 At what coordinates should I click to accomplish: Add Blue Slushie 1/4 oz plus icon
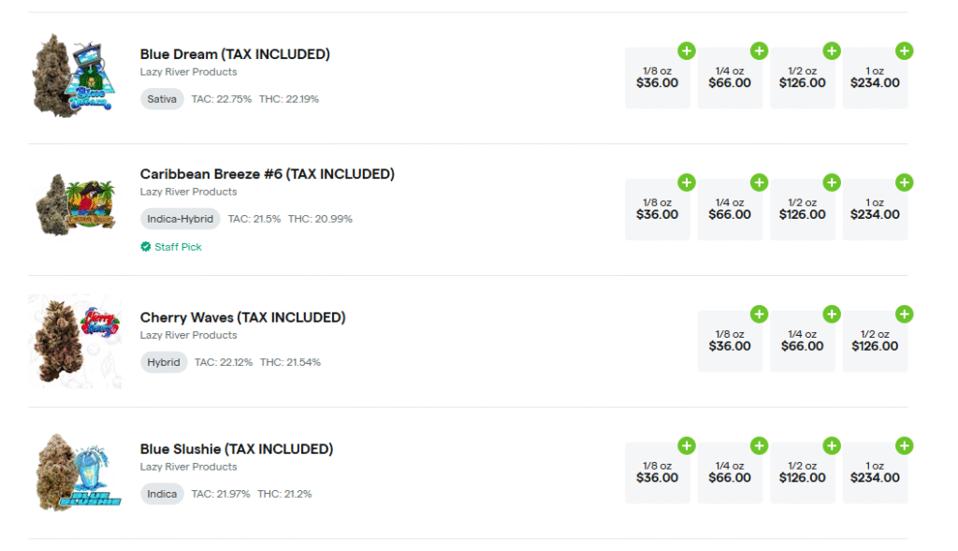(759, 446)
